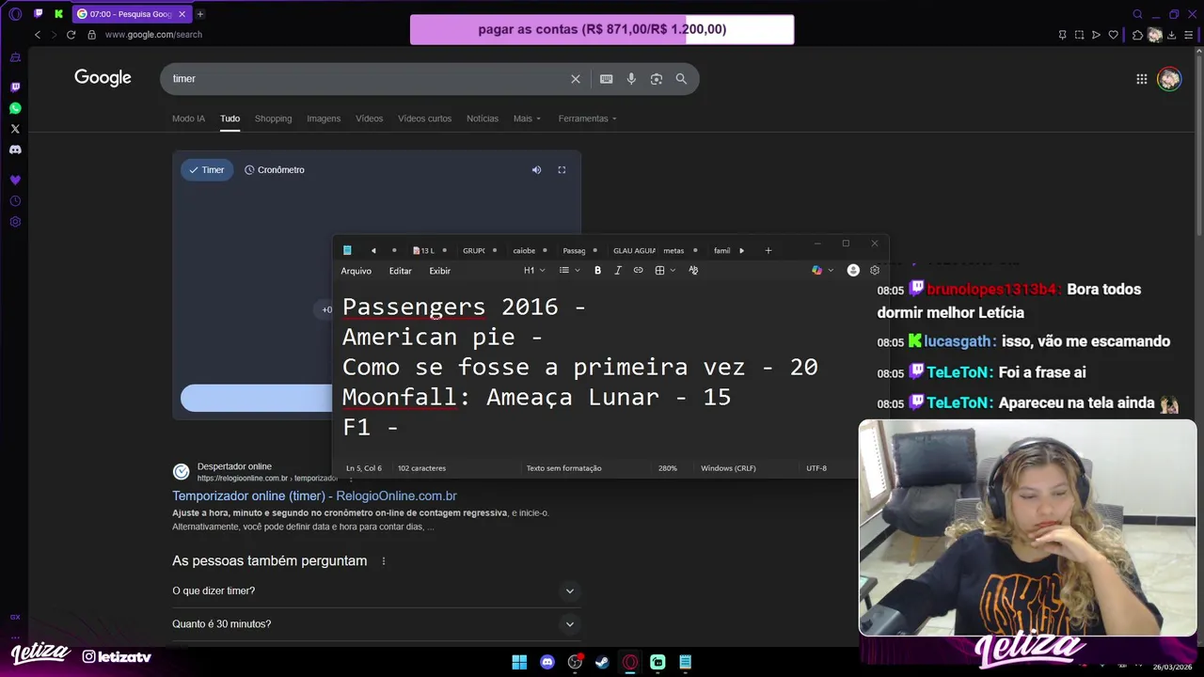This screenshot has height=677, width=1204.
Task: Reload the Google page
Action: [71, 35]
